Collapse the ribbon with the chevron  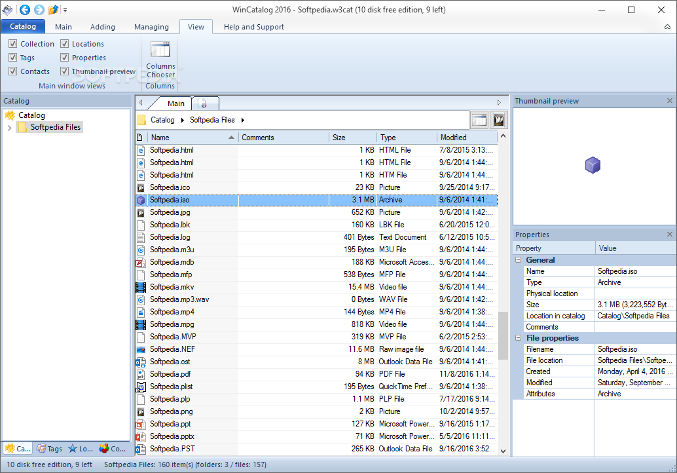[667, 27]
